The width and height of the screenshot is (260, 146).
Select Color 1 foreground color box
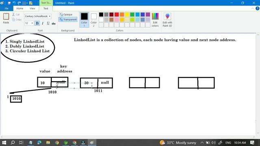[x=84, y=20]
